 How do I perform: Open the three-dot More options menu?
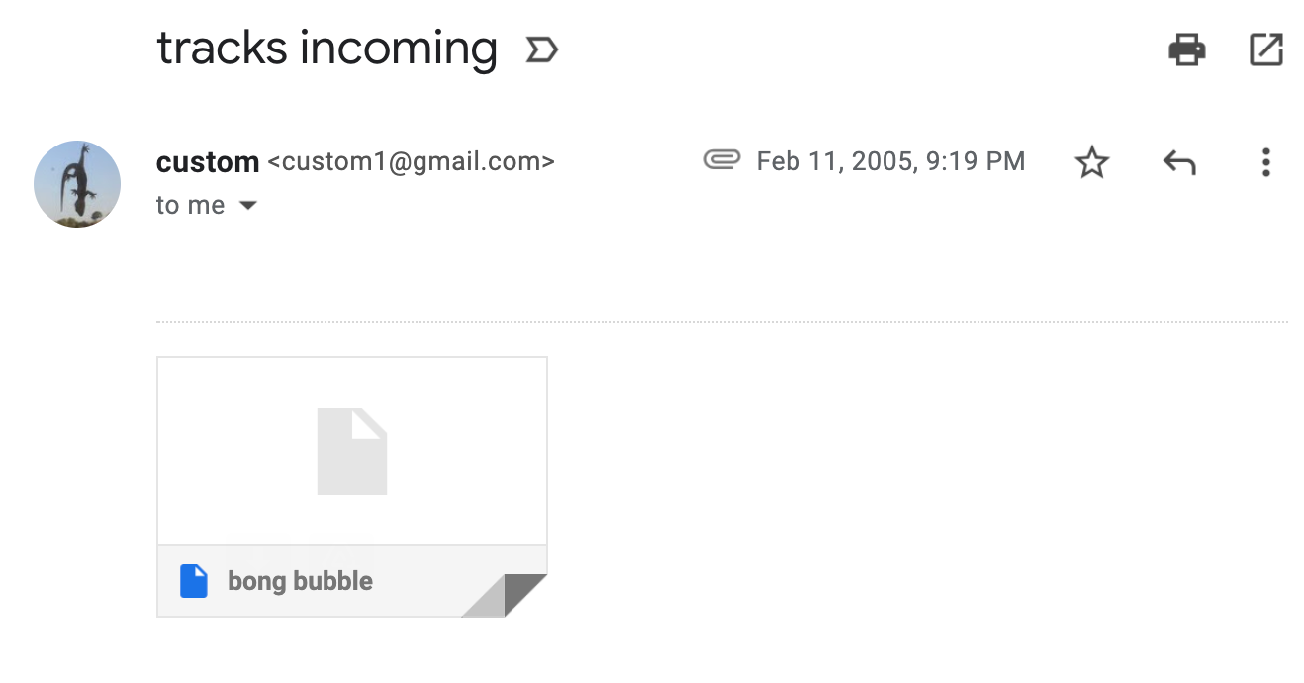(x=1265, y=162)
